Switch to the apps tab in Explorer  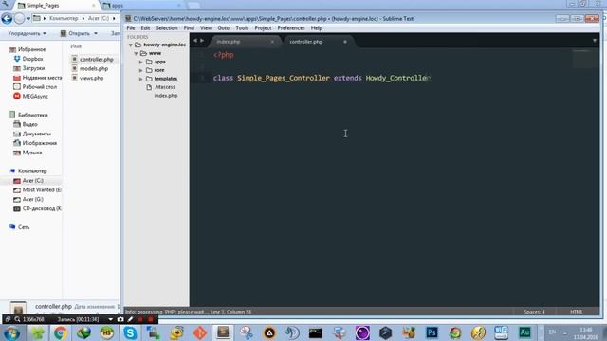(142, 6)
